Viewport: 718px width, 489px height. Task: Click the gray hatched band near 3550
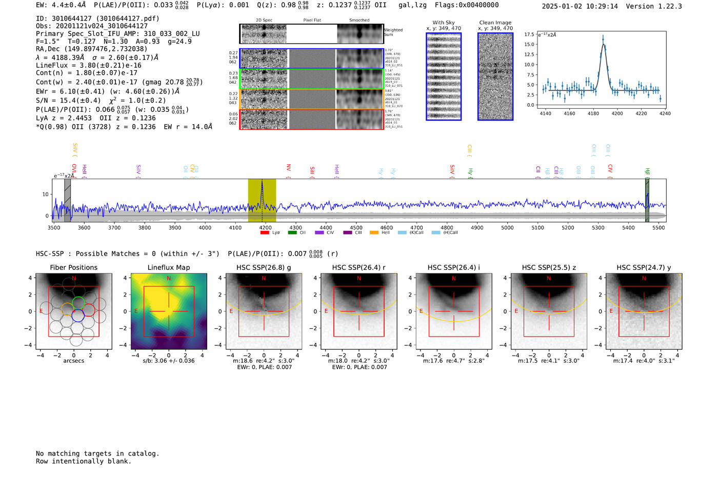67,200
